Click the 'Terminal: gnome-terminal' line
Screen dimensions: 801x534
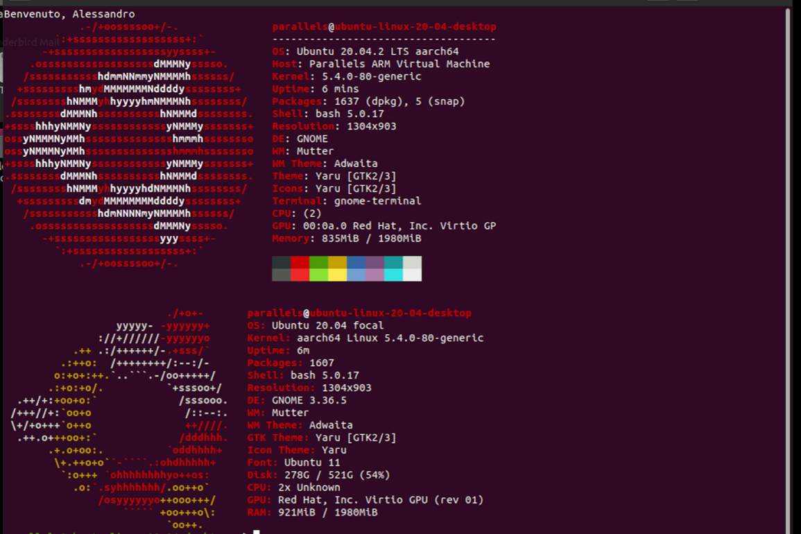[x=347, y=201]
